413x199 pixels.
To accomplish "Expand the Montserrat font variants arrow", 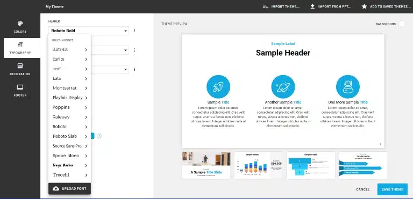I will tap(86, 89).
